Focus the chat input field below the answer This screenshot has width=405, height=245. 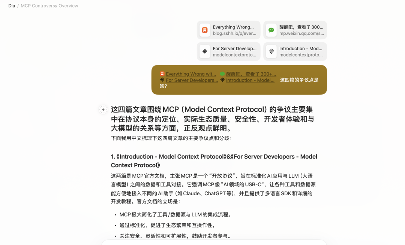(x=214, y=242)
